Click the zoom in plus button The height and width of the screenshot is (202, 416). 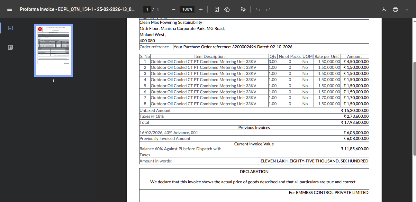tap(201, 9)
